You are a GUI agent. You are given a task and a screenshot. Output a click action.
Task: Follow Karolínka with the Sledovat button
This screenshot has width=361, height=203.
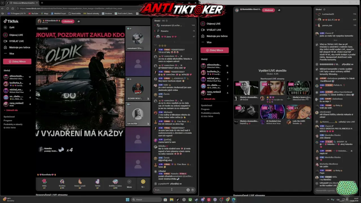click(x=67, y=21)
